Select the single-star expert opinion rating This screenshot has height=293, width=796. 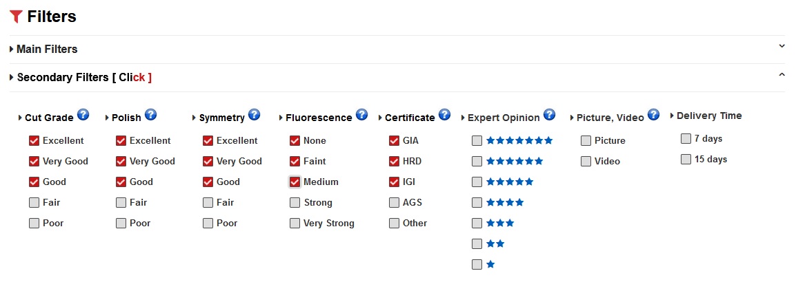(477, 265)
